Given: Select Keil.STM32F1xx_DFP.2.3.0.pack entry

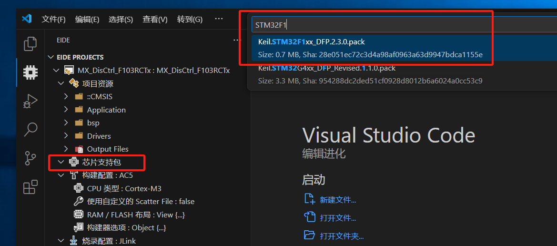Looking at the screenshot, I should pyautogui.click(x=404, y=48).
